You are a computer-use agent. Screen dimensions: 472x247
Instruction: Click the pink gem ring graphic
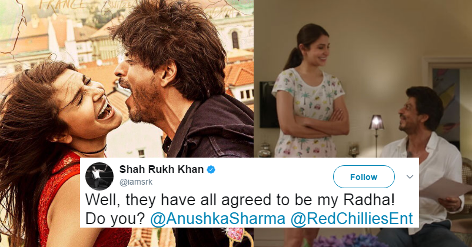tap(235, 234)
